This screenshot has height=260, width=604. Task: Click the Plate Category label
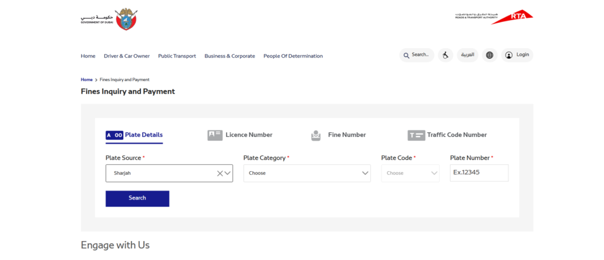point(264,158)
